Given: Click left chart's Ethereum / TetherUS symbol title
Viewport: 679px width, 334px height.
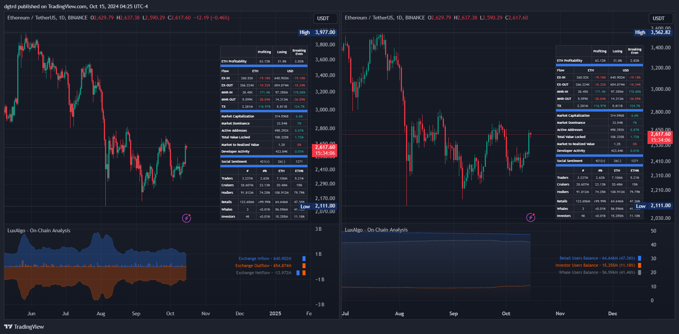Looking at the screenshot, I should 47,18.
